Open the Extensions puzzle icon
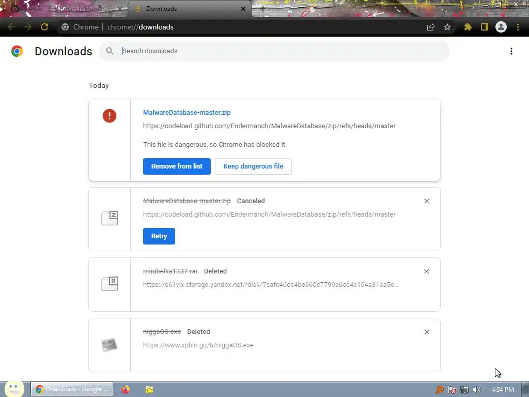This screenshot has width=529, height=397. 468,27
